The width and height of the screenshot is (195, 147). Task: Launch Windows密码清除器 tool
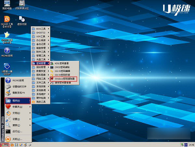click(x=64, y=79)
